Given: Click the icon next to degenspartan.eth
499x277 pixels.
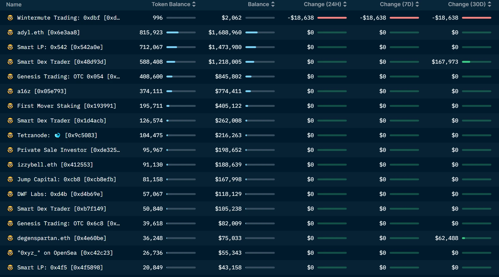Looking at the screenshot, I should pyautogui.click(x=10, y=238).
